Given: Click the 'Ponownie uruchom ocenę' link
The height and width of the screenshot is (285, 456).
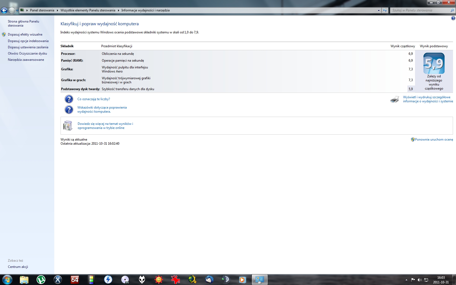Looking at the screenshot, I should pos(434,140).
